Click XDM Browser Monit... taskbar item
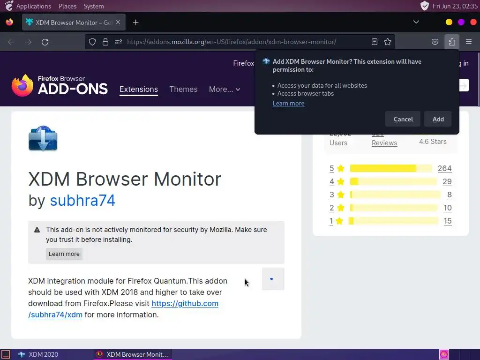The image size is (480, 360). tap(133, 354)
